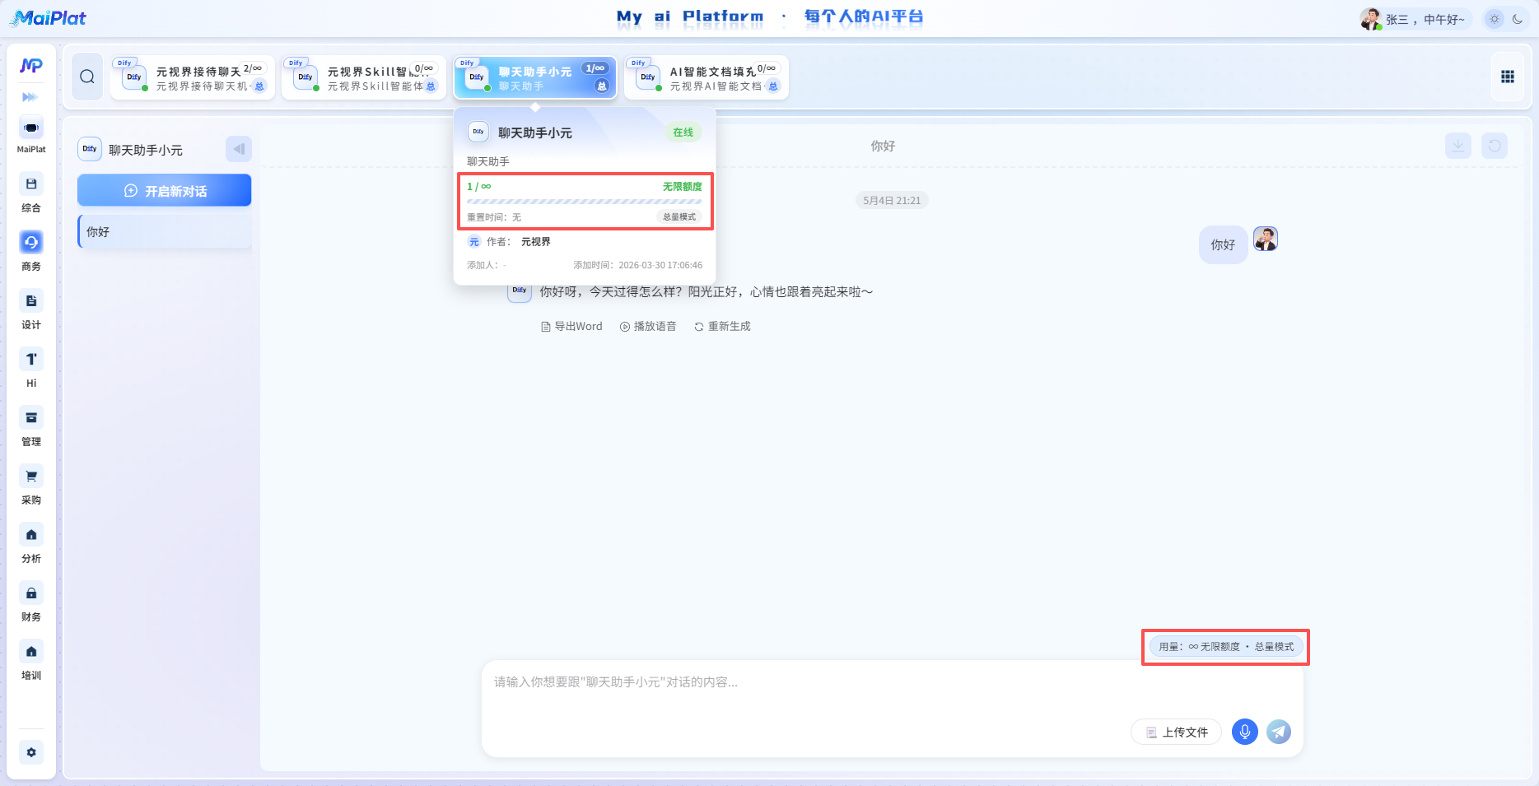Open the Hi category in the sidebar
Screen dimensions: 1539x786
click(31, 369)
